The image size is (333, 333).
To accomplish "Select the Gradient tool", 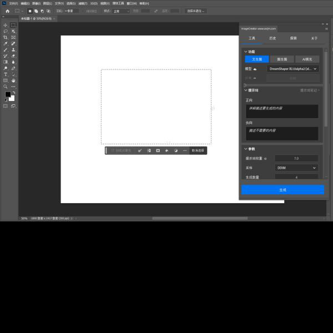I will click(x=6, y=62).
